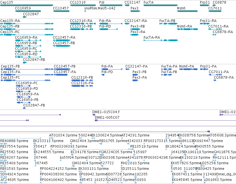Select protein CG32847-PB

point(34,105)
